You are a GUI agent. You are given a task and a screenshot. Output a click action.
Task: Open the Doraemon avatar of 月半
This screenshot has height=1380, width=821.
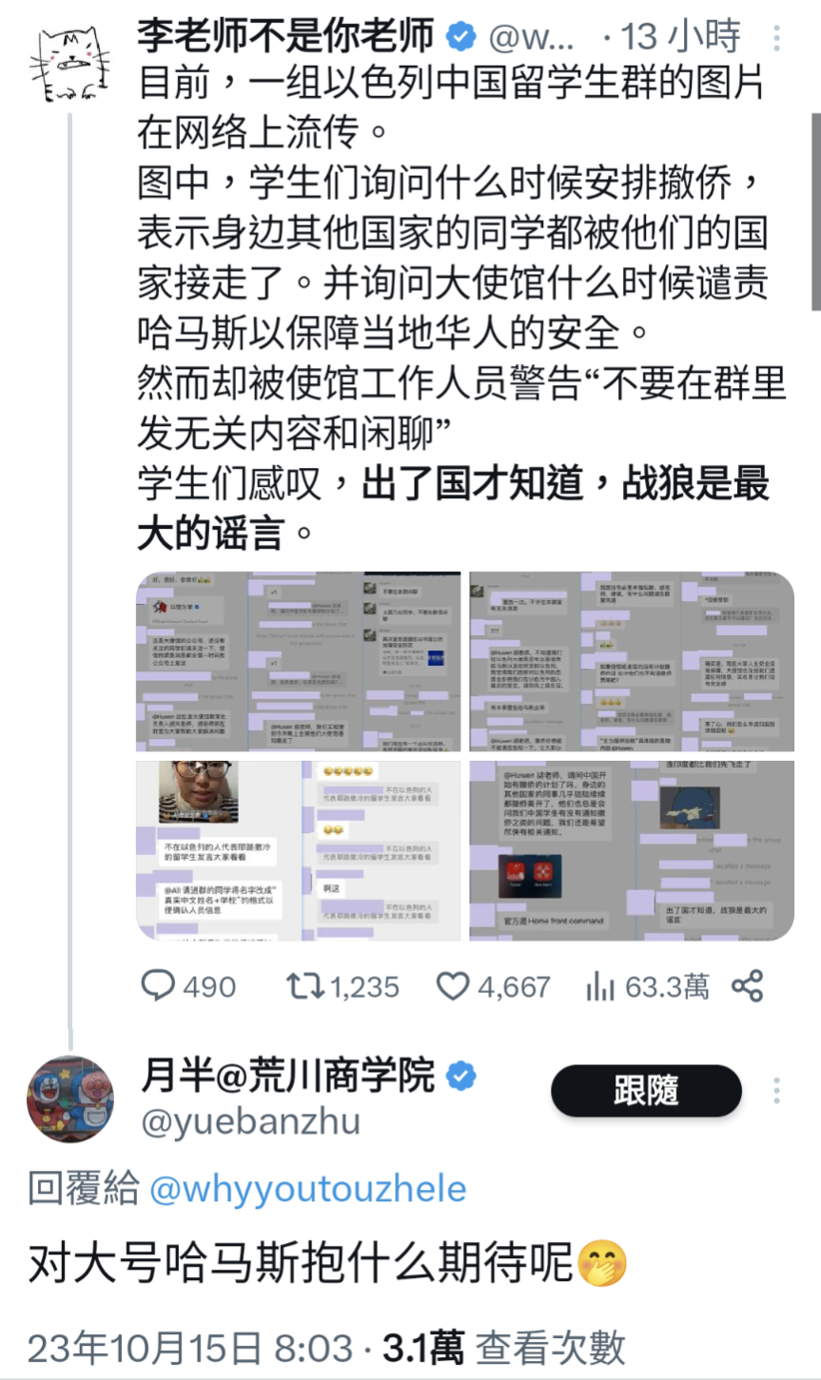click(69, 1098)
